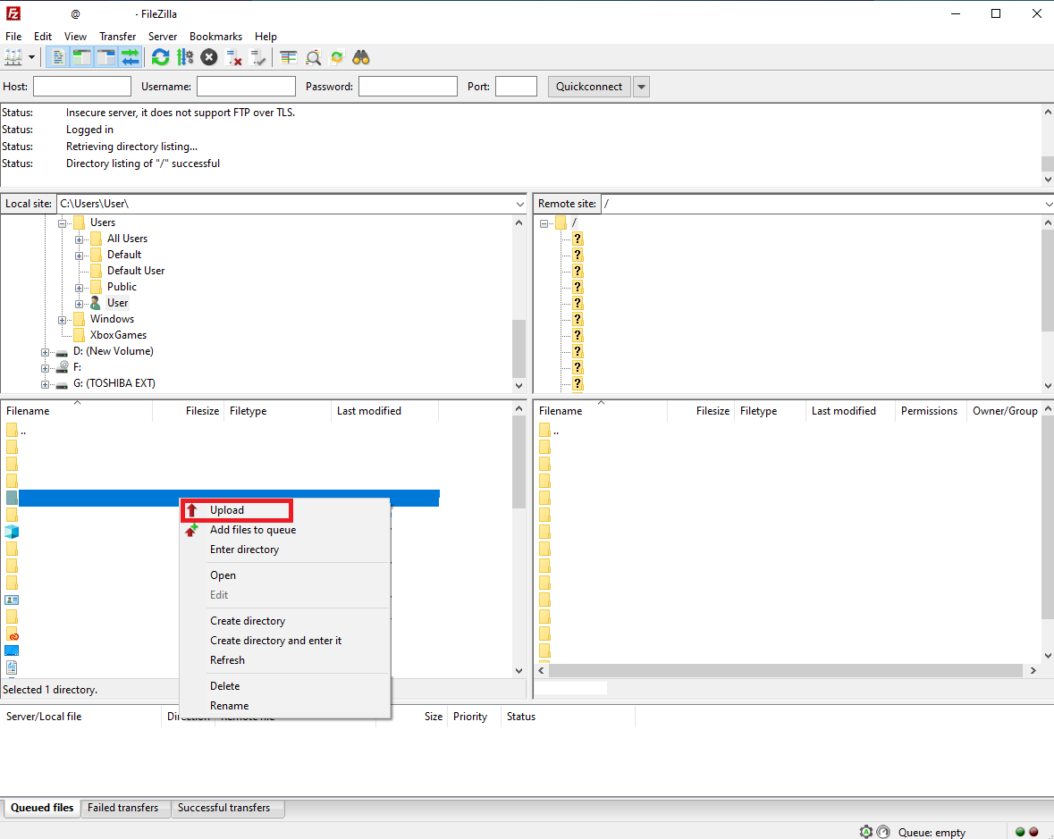Choose Create directory and enter it
The width and height of the screenshot is (1054, 839).
pyautogui.click(x=285, y=641)
